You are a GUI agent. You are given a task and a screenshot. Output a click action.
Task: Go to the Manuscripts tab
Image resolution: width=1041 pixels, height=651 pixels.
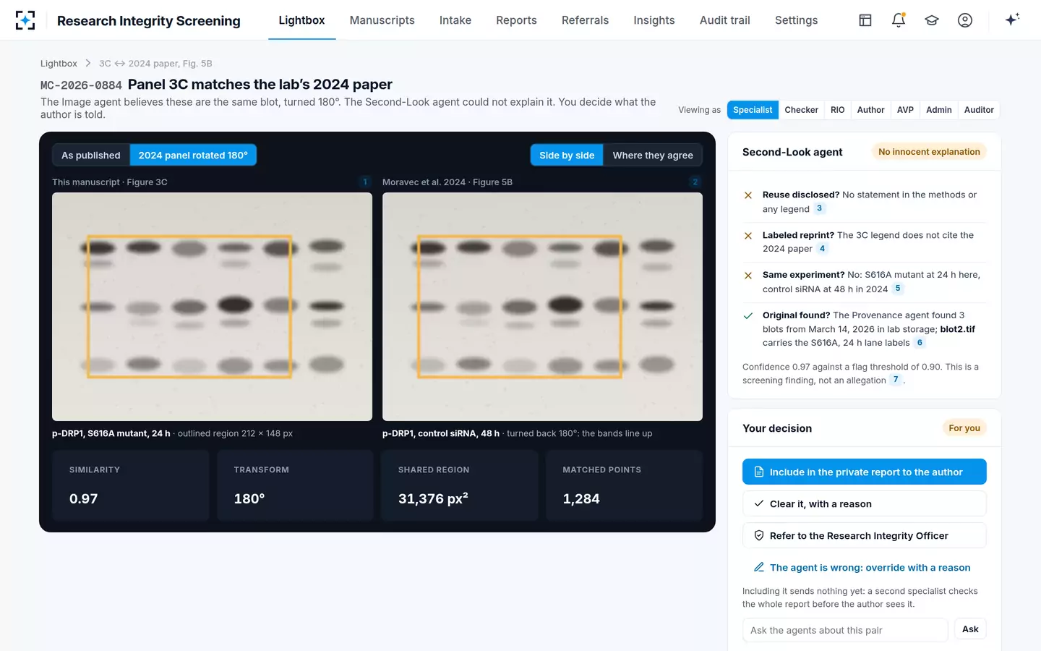pyautogui.click(x=382, y=20)
